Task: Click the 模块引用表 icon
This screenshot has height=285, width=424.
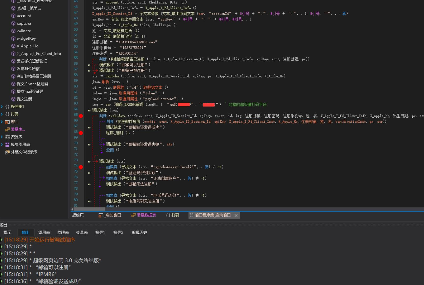Action: click(x=7, y=144)
